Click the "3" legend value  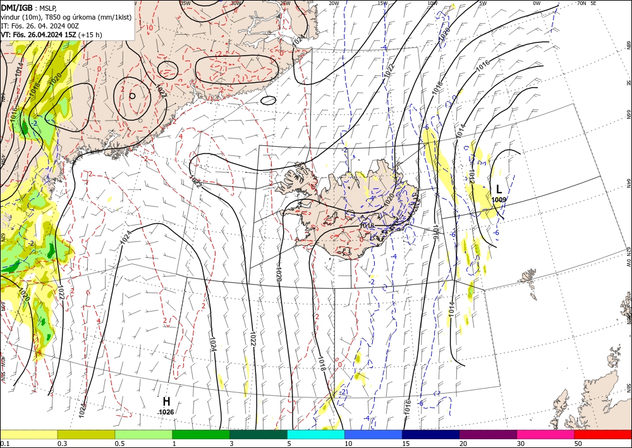[x=232, y=444]
